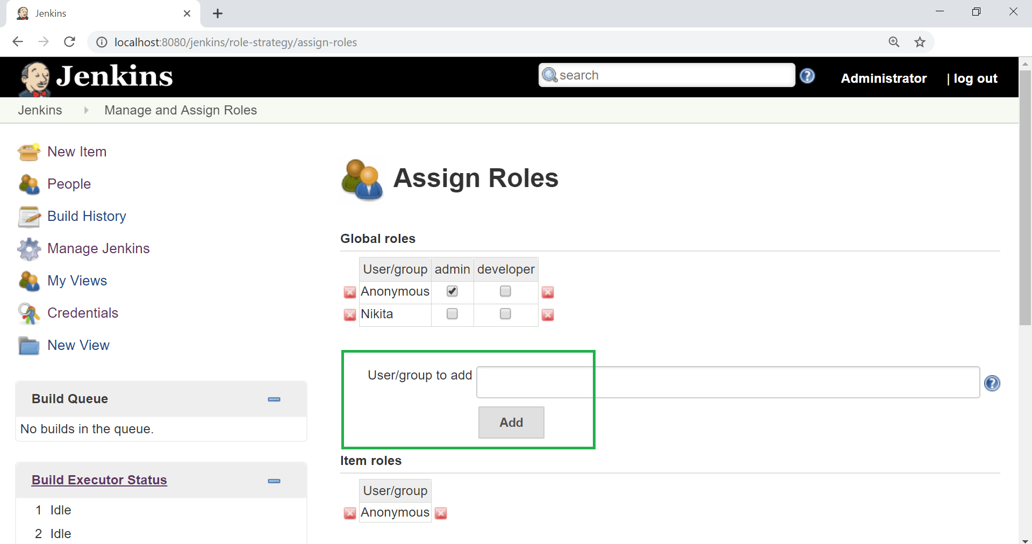This screenshot has height=544, width=1032.
Task: Click the Nikita user cell
Action: tap(395, 314)
